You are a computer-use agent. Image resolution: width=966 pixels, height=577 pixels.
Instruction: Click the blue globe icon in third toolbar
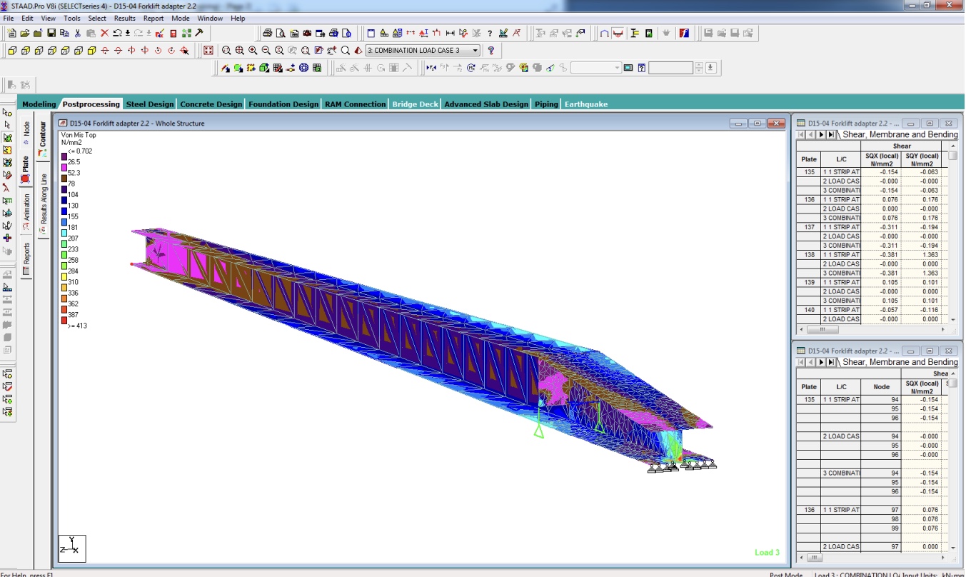click(x=304, y=69)
